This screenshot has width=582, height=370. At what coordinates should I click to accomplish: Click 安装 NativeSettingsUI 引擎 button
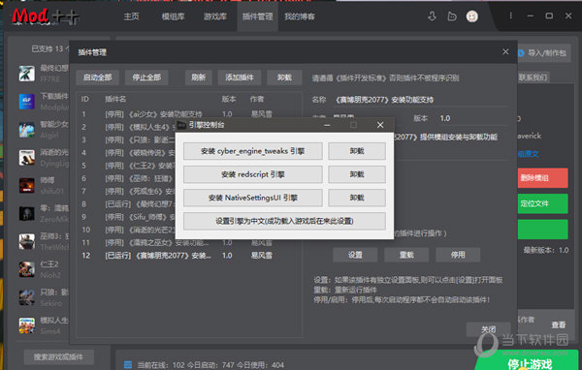253,198
